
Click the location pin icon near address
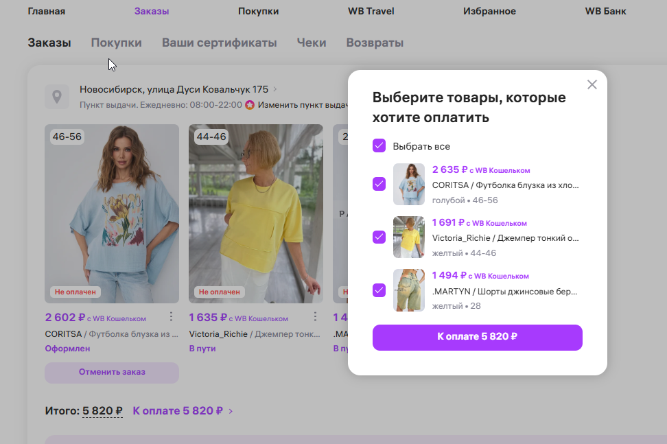pos(56,97)
